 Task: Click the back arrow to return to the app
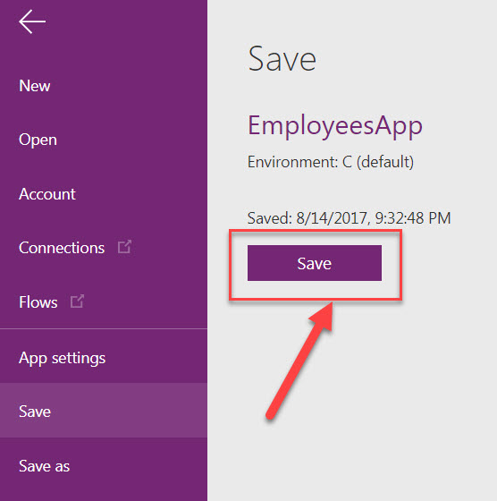[32, 21]
